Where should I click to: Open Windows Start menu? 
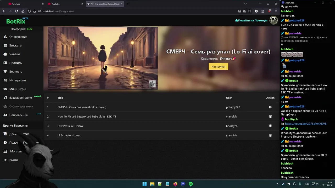click(x=144, y=184)
